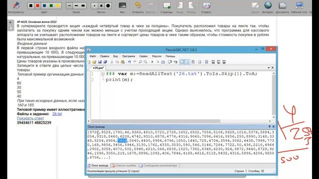Collapse the code fold marker on line 1
Image resolution: width=319 pixels, height=179 pixels.
(103, 74)
